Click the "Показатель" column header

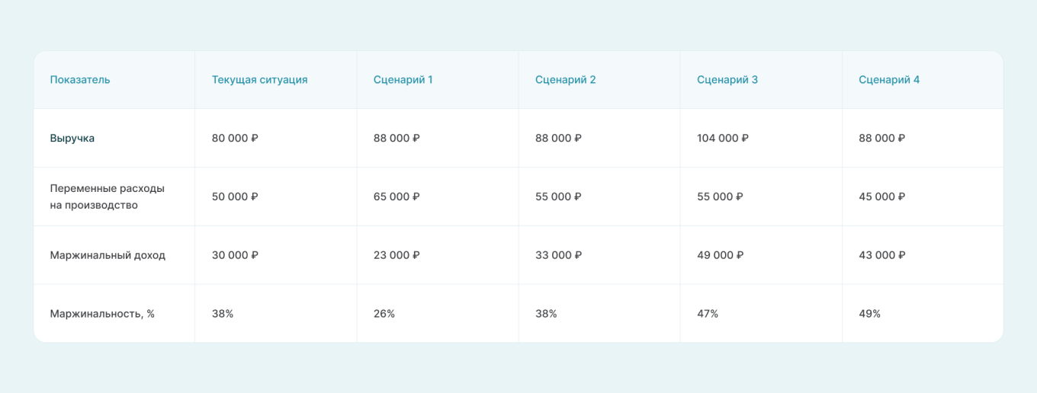[x=80, y=80]
